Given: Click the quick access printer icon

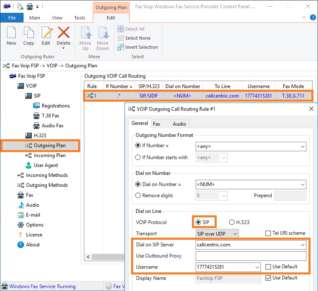Looking at the screenshot, I should click(30, 7).
